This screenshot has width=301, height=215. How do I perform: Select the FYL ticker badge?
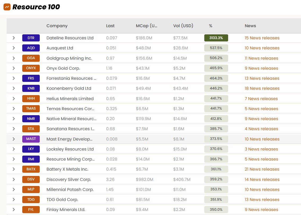click(x=31, y=209)
